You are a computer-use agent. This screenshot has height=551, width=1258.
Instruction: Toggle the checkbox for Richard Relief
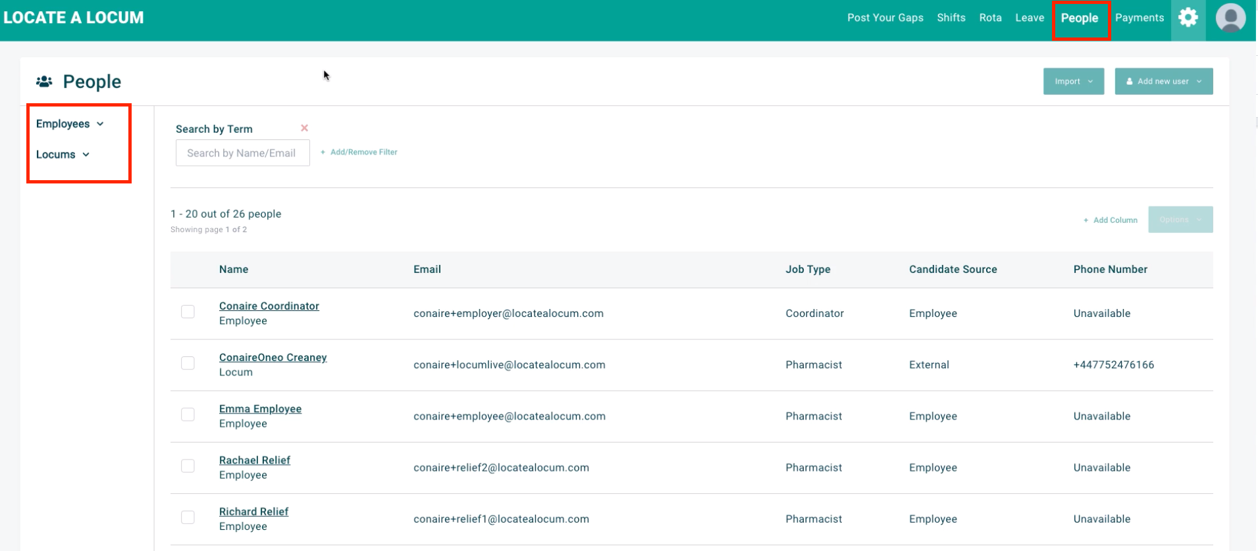click(188, 517)
